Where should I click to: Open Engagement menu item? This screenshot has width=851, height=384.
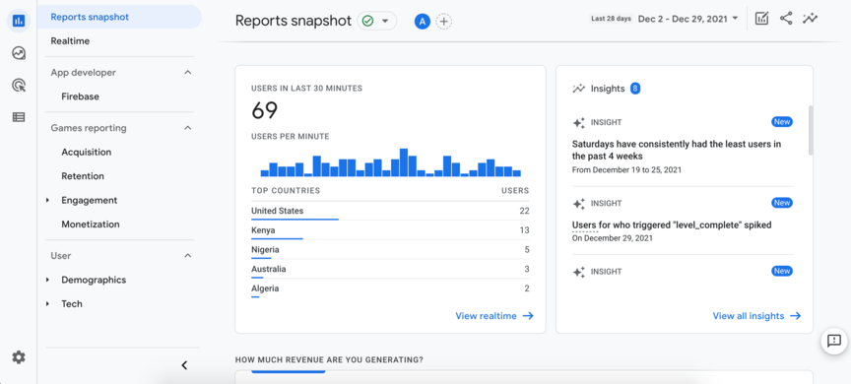(x=89, y=200)
